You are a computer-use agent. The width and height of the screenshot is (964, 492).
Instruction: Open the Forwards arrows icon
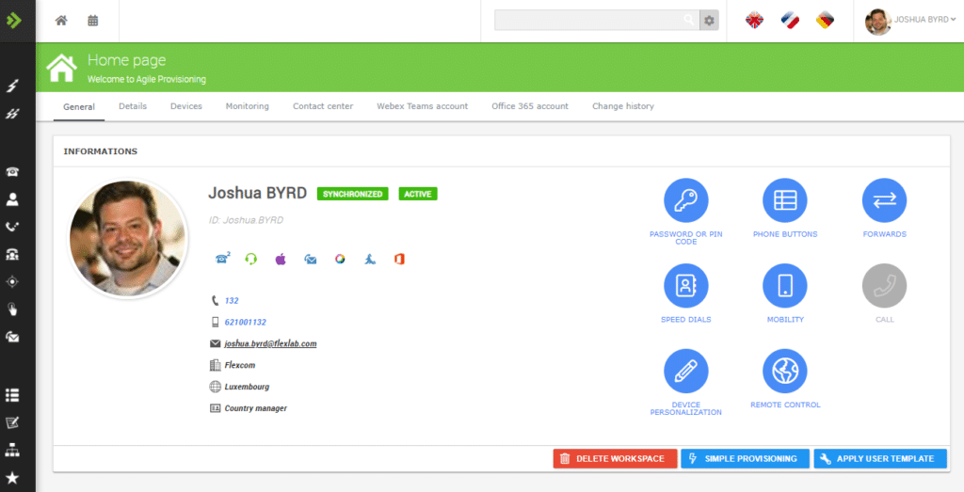tap(884, 200)
